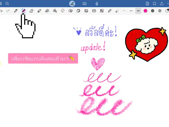Screen dimensions: 169x127
Task: Choose the medium stroke width
Action: (131, 11)
